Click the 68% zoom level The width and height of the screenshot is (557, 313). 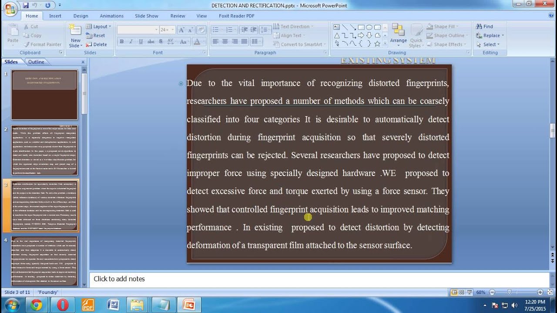[x=480, y=292]
